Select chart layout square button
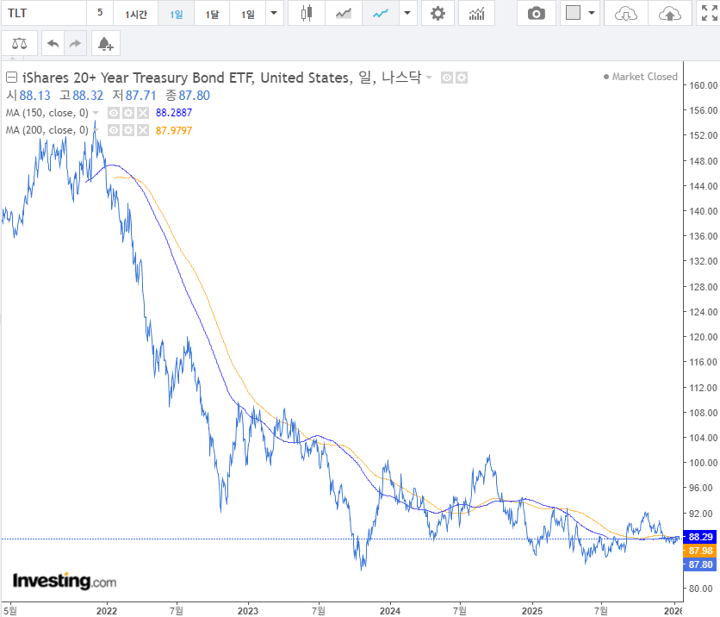The image size is (720, 617). pos(573,13)
